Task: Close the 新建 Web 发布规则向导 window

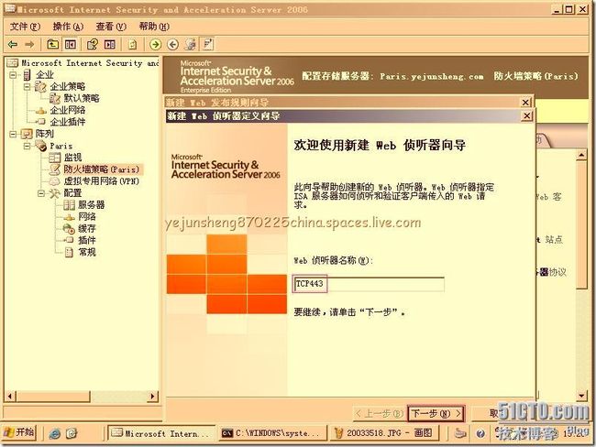Action: click(525, 103)
